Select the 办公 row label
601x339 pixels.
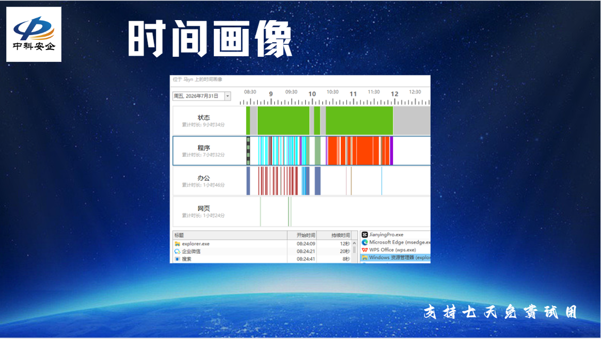(203, 178)
